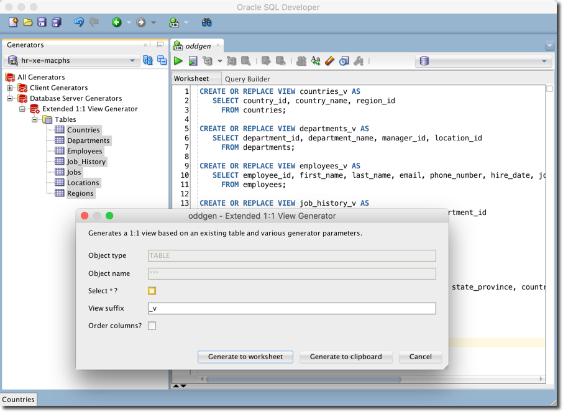Open a file via the folder icon
This screenshot has height=412, width=563.
click(27, 22)
